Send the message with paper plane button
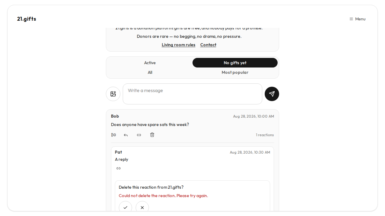 272,94
